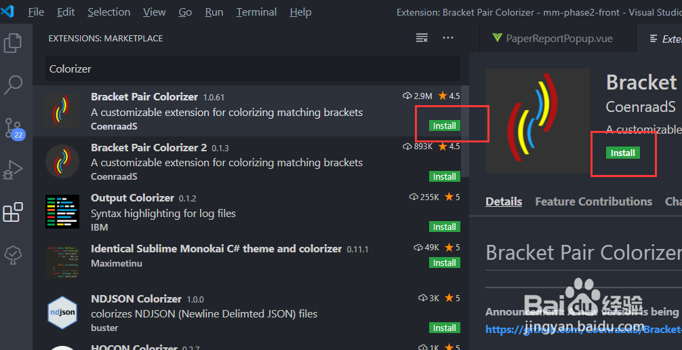This screenshot has height=350, width=682.
Task: Open the Help menu
Action: 300,12
